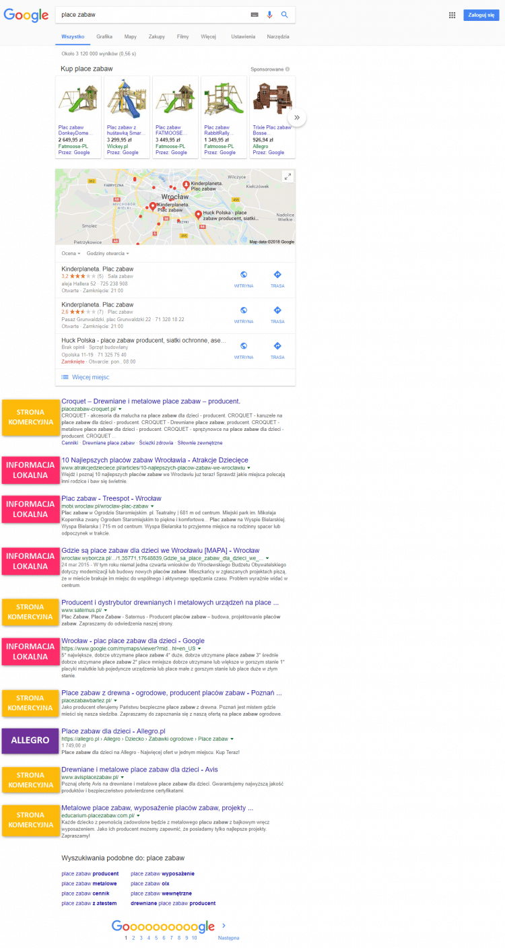
Task: Open Drewniane i metalowe place zabaw - Avis result
Action: point(139,769)
